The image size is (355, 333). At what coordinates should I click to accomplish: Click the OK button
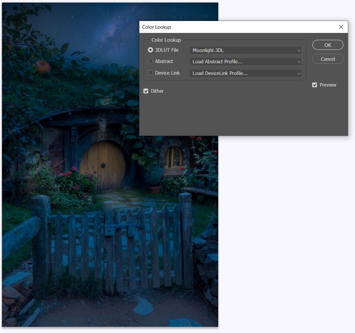click(x=328, y=45)
